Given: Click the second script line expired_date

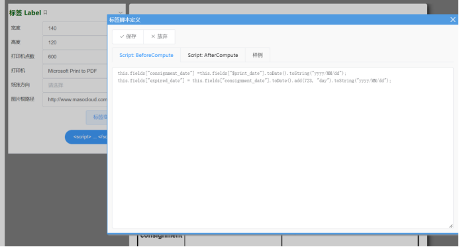Looking at the screenshot, I should pos(254,81).
